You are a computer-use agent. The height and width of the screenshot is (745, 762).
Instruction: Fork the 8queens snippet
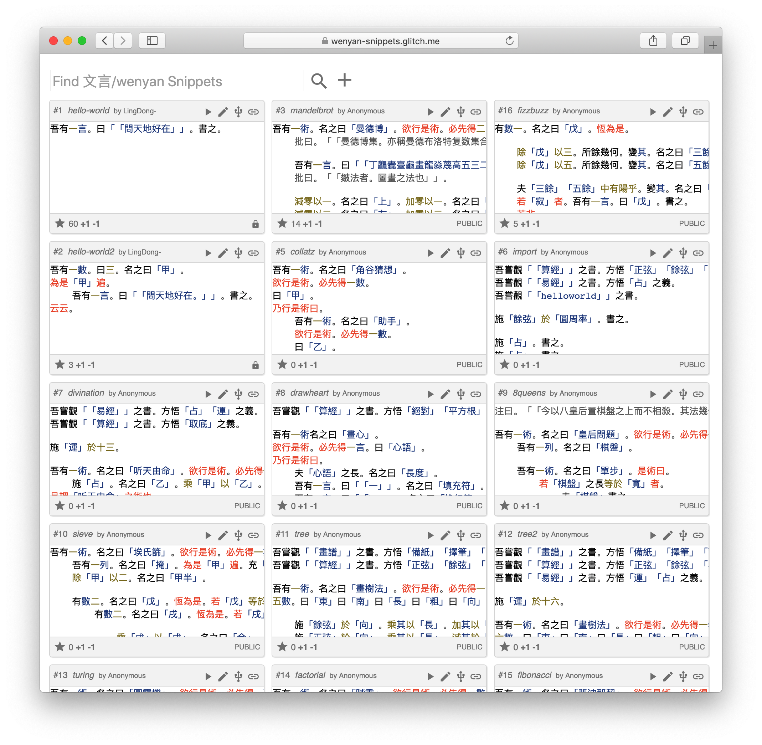[683, 394]
